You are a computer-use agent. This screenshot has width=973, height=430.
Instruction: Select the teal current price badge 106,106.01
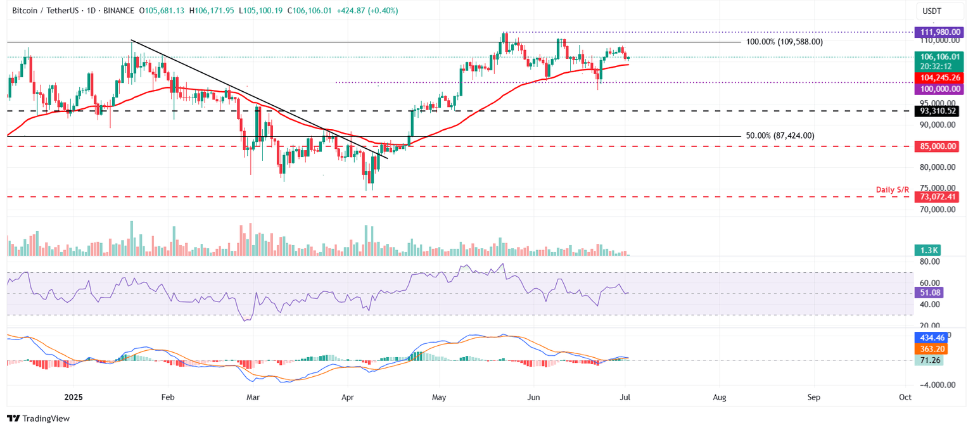point(939,56)
